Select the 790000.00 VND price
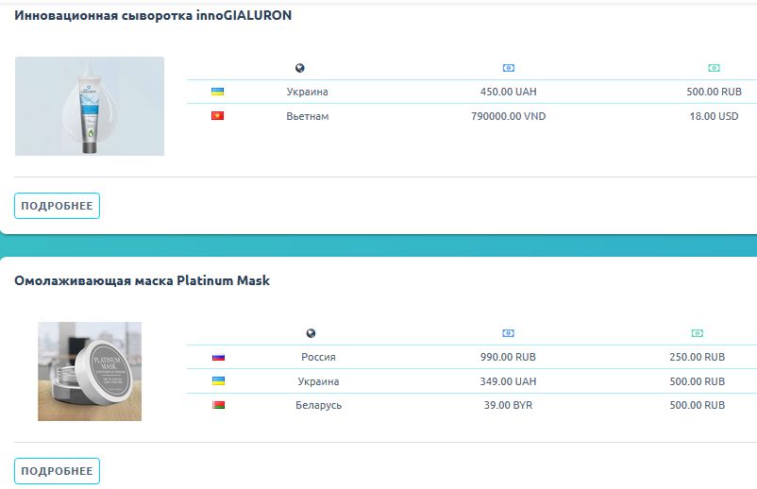The image size is (757, 489). pyautogui.click(x=509, y=116)
